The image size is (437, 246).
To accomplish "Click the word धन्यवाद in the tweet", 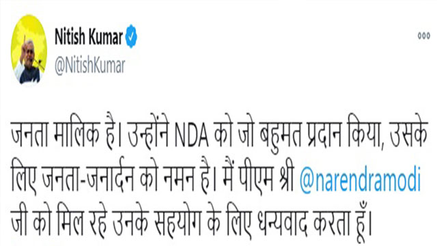I will click(x=282, y=222).
